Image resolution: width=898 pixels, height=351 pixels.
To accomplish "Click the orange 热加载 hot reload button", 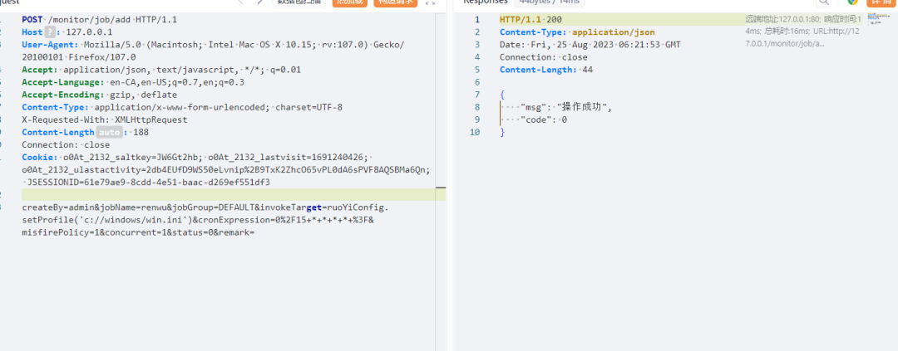I will [x=349, y=2].
